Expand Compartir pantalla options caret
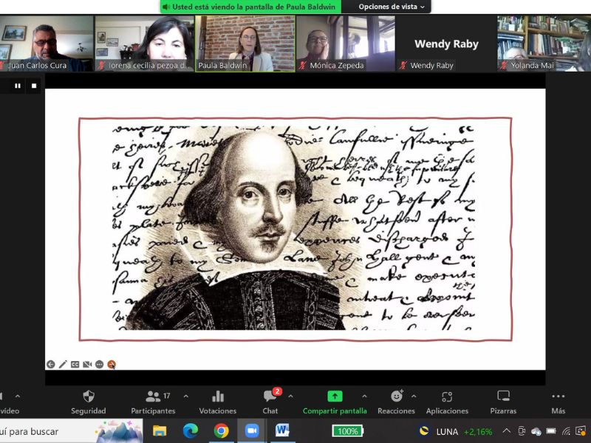 [364, 396]
